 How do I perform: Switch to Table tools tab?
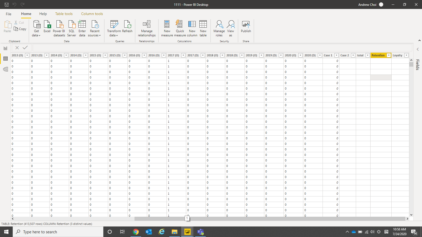64,14
